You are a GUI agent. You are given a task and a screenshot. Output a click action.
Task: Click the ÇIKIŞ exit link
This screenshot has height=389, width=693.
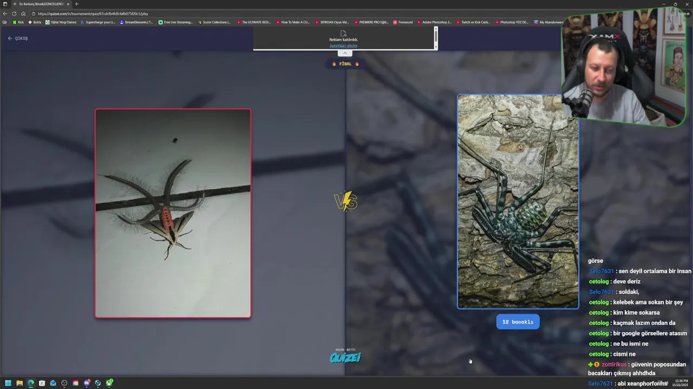click(x=18, y=38)
